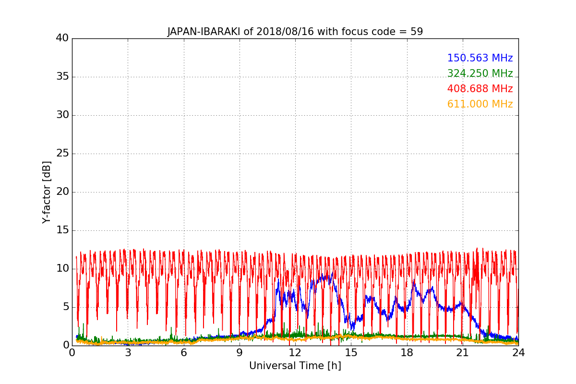The height and width of the screenshot is (384, 576).
Task: Click the 9 hour tick label
Action: [240, 352]
